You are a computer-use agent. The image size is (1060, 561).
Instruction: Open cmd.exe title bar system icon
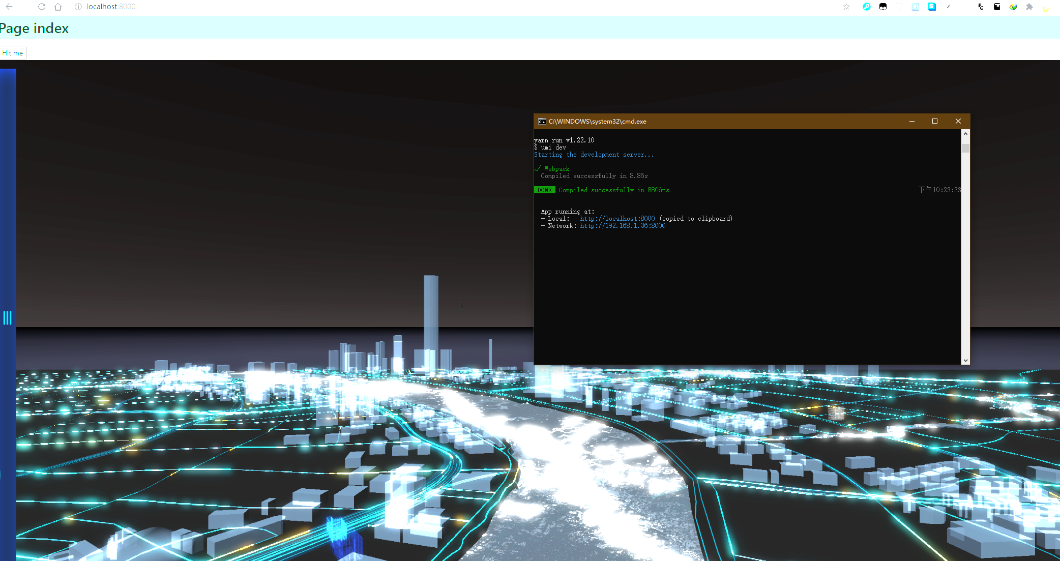[x=542, y=122]
